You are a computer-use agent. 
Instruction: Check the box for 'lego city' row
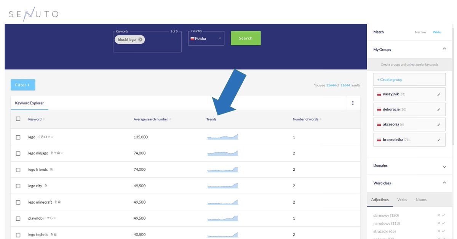18,186
